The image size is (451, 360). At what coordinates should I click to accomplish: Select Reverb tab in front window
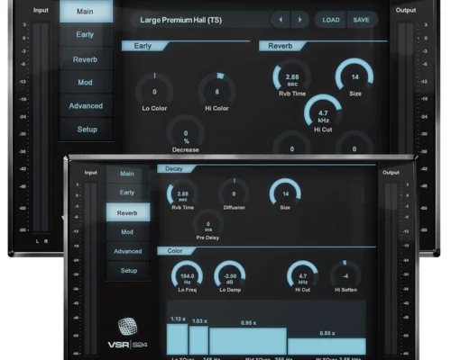(128, 212)
